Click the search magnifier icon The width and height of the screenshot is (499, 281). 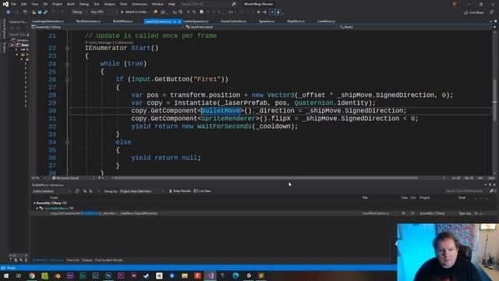[x=234, y=4]
